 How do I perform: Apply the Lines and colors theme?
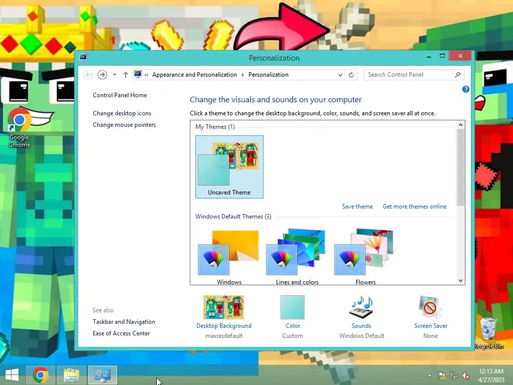(297, 256)
